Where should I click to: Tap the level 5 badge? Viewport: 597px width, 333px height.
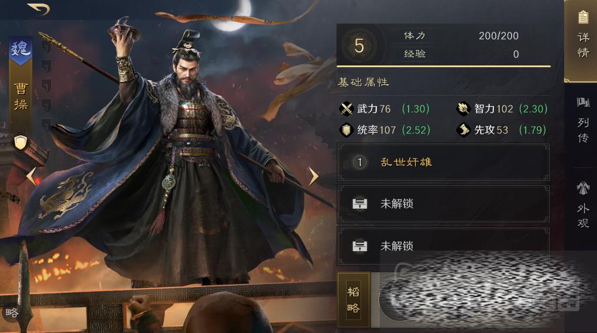pos(359,46)
